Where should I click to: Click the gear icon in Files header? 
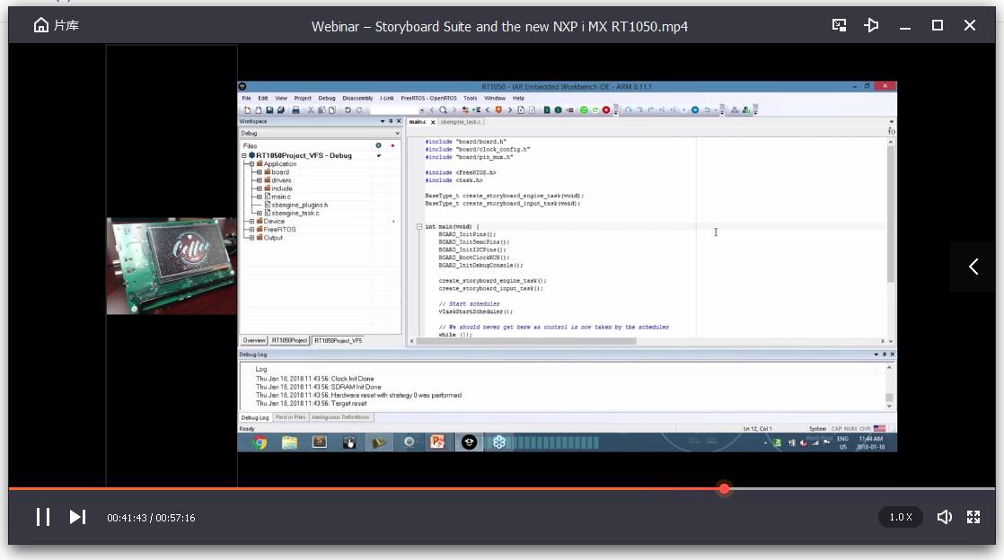tap(378, 146)
